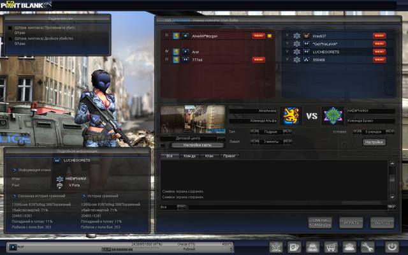The image size is (408, 255).
Task: Click the chat scroll up arrow
Action: pos(392,163)
